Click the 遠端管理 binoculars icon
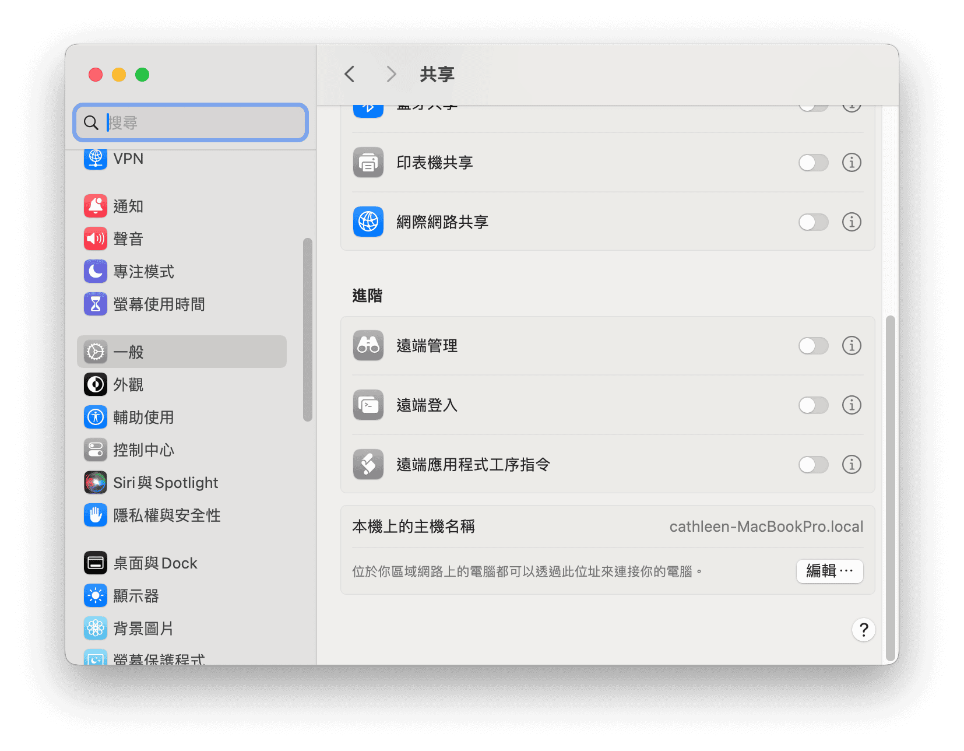The width and height of the screenshot is (964, 751). [x=368, y=345]
